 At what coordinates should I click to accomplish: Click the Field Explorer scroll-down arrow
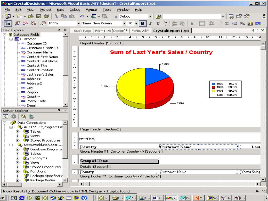(x=66, y=104)
